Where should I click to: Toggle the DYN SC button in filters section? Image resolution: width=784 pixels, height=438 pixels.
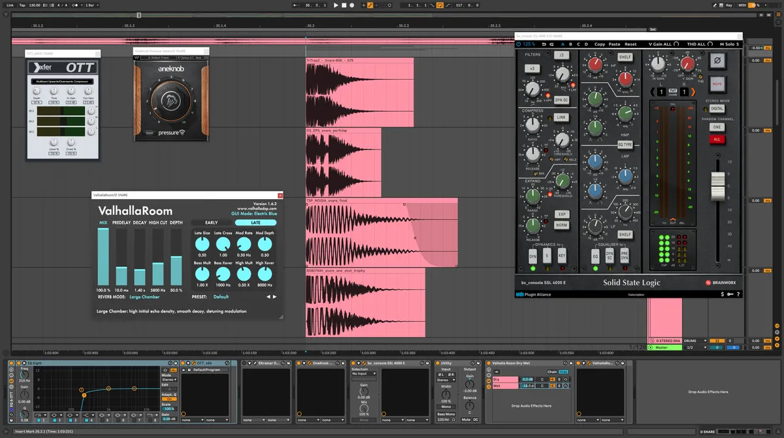pyautogui.click(x=561, y=101)
